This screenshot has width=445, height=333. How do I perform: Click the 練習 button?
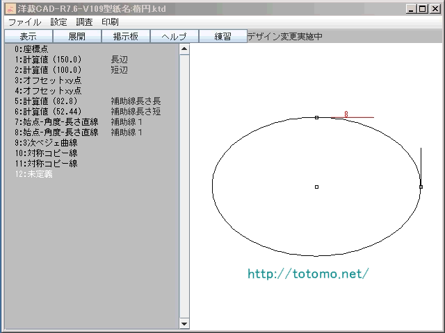223,36
